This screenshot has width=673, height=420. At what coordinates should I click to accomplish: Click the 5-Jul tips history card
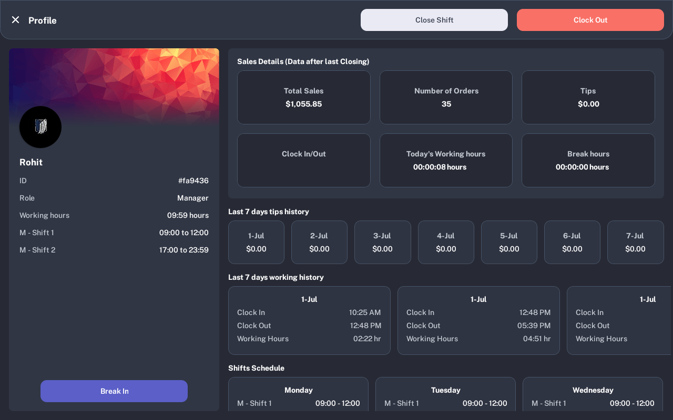[x=509, y=243]
